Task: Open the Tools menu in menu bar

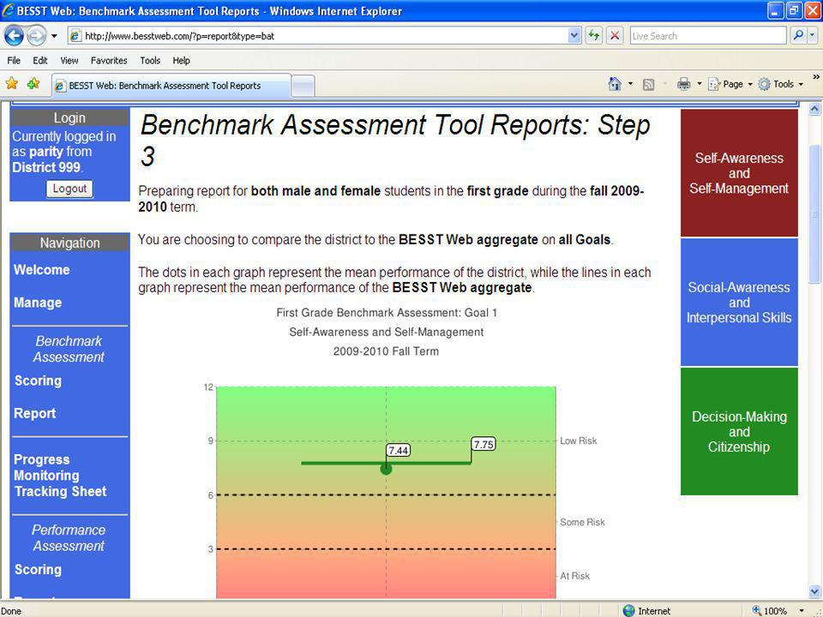Action: (150, 60)
